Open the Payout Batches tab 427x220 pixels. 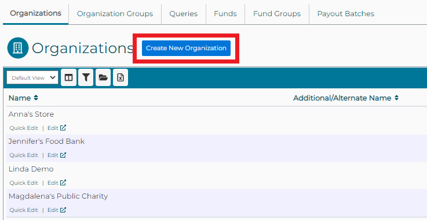click(346, 14)
